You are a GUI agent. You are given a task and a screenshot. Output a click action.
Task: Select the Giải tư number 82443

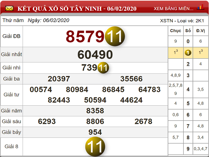[59, 100]
